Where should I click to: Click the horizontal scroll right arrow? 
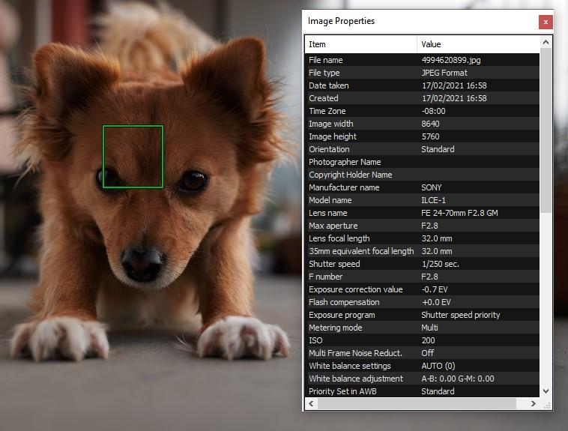[534, 403]
